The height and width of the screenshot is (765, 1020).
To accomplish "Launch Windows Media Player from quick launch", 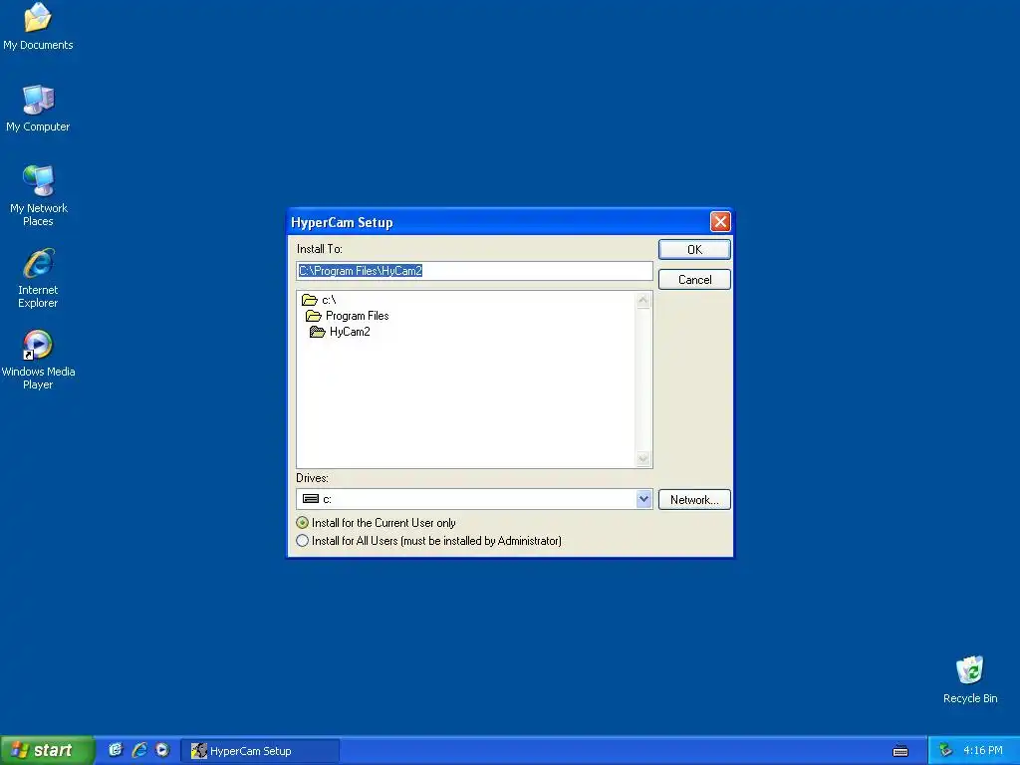I will (x=162, y=750).
